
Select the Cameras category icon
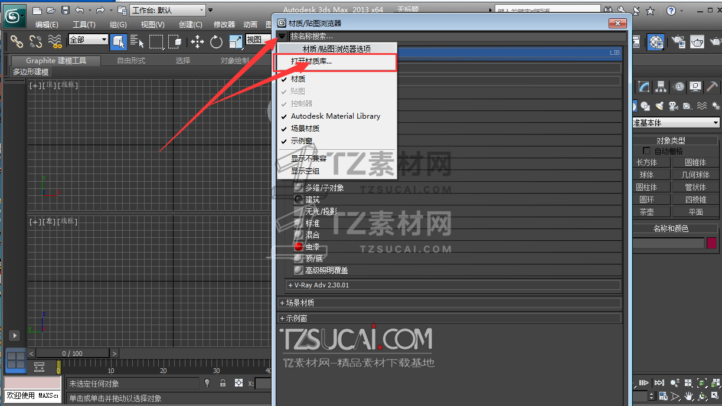[x=673, y=106]
